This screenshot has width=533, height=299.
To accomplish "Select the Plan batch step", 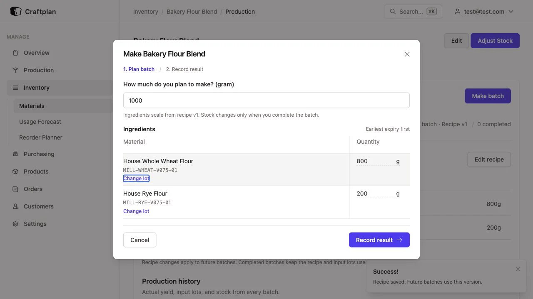I will click(x=139, y=69).
